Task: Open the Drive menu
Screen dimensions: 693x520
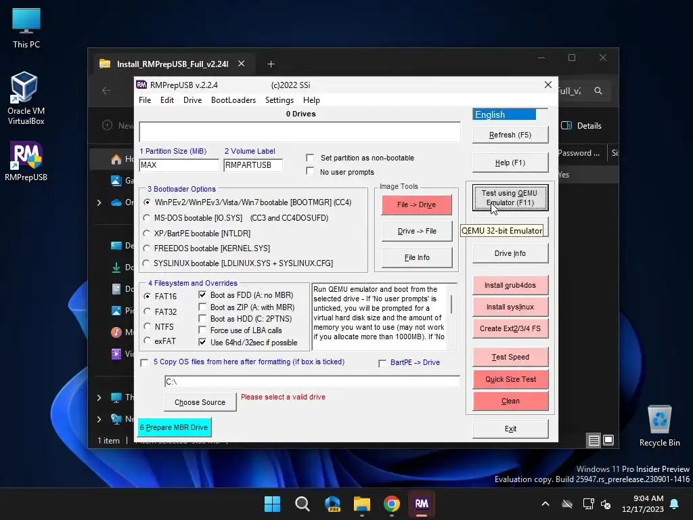Action: pyautogui.click(x=193, y=100)
